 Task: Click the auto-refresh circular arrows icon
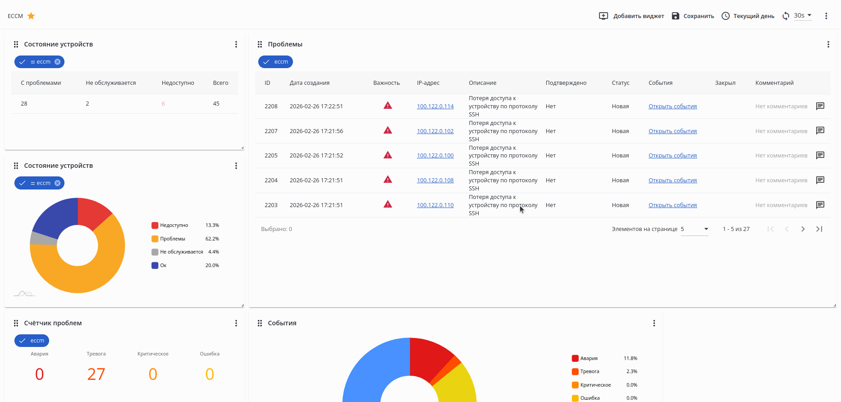(x=786, y=16)
